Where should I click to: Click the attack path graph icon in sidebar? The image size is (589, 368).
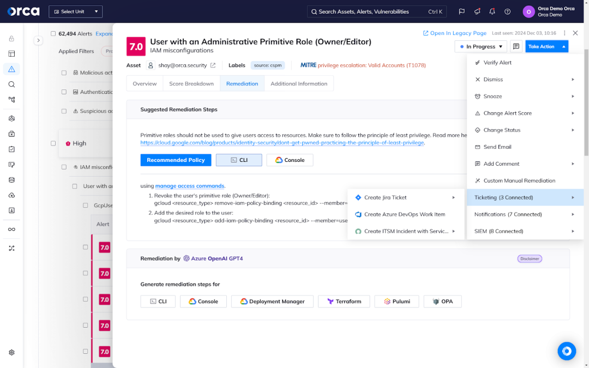click(x=11, y=100)
